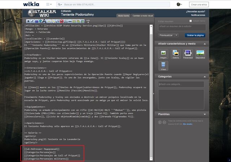Click 'Añadir una categoría' input field
The height and width of the screenshot is (162, 231).
point(181,84)
